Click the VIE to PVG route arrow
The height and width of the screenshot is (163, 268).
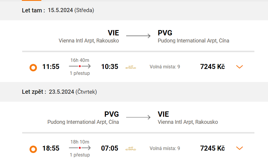138,36
